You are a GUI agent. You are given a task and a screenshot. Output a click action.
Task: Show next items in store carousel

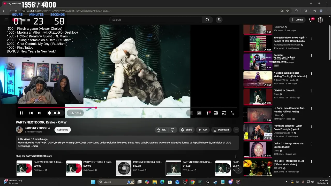[x=238, y=169]
